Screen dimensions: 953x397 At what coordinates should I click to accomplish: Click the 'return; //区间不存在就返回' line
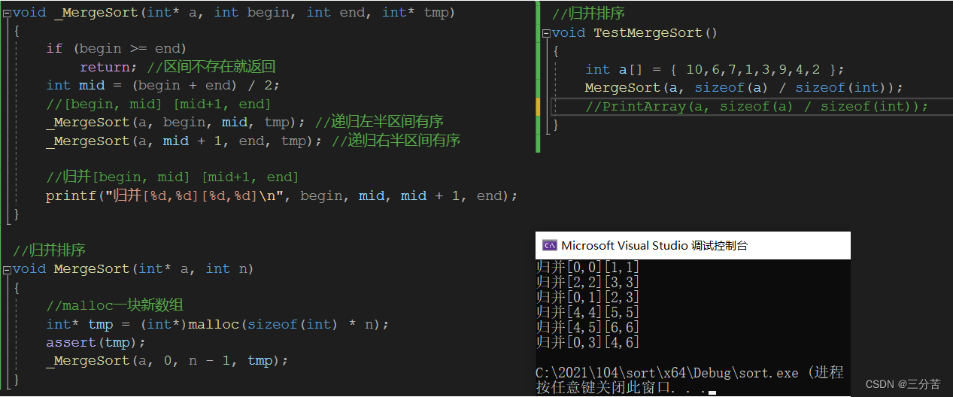(x=178, y=67)
